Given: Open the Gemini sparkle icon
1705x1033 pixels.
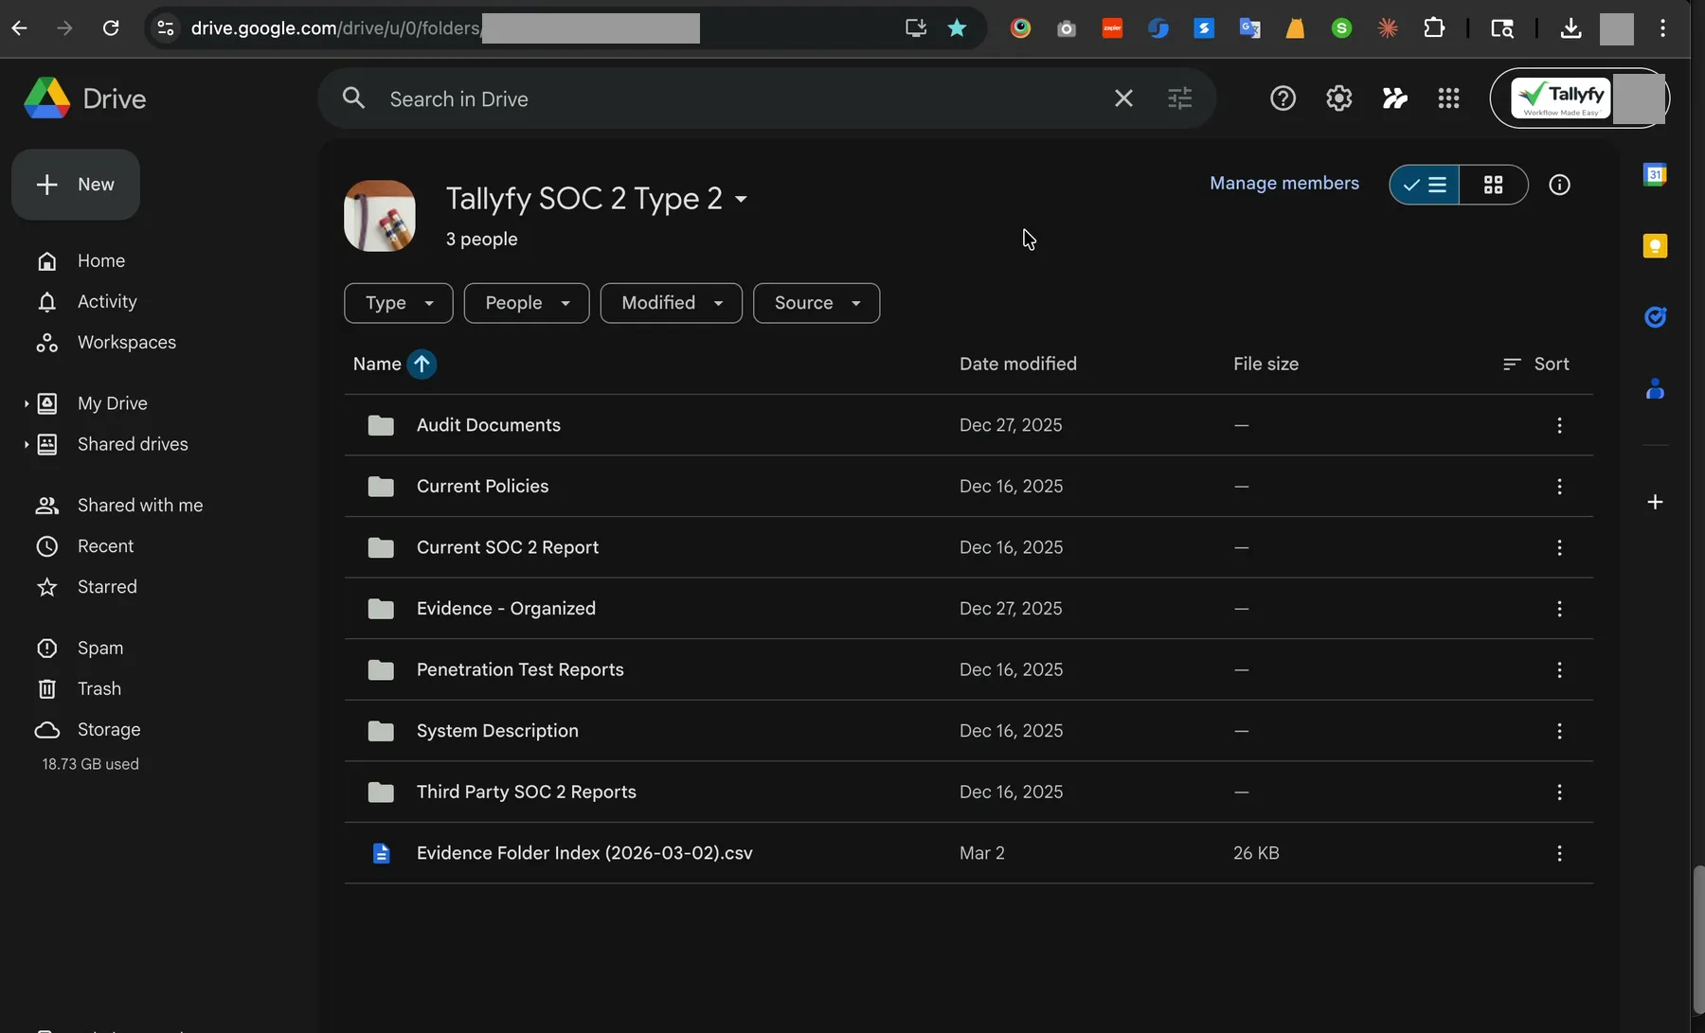Looking at the screenshot, I should 1394,98.
